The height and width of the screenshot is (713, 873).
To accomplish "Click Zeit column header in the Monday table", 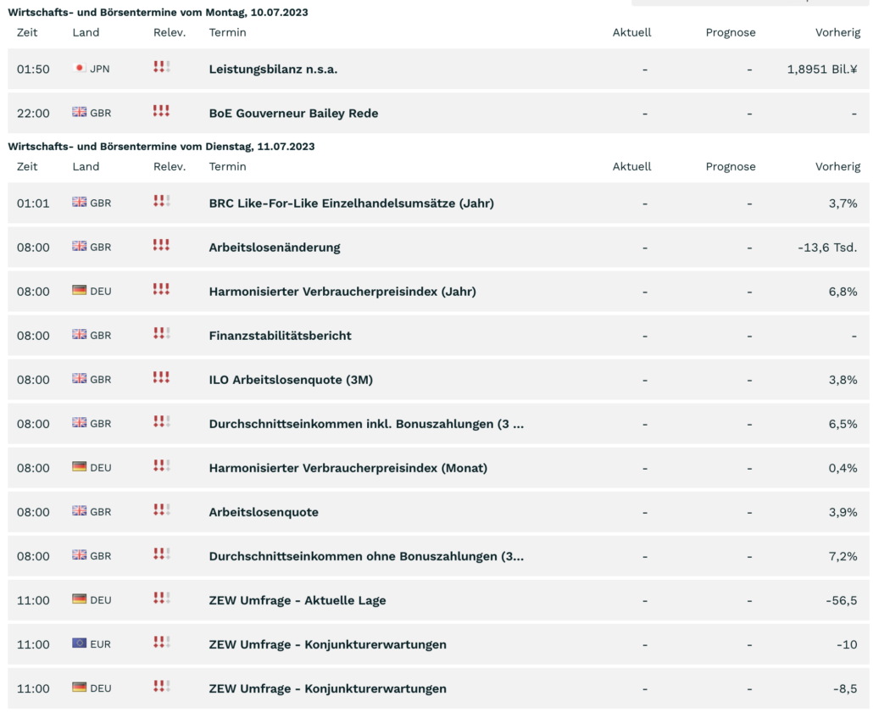I will coord(27,32).
